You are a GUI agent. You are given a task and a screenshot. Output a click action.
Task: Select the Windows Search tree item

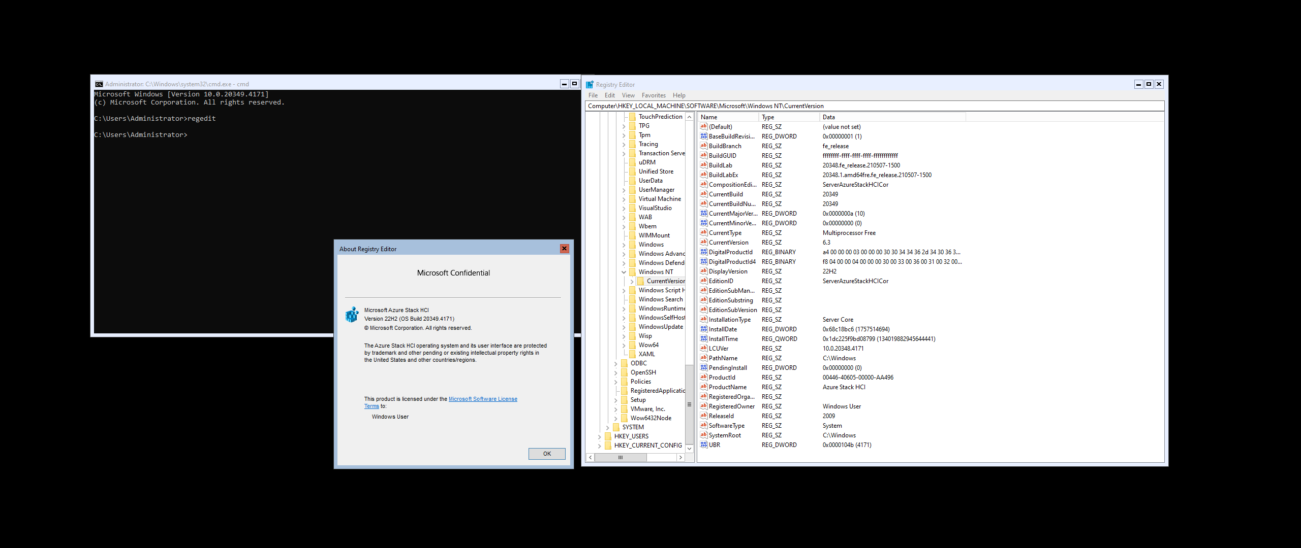coord(661,299)
